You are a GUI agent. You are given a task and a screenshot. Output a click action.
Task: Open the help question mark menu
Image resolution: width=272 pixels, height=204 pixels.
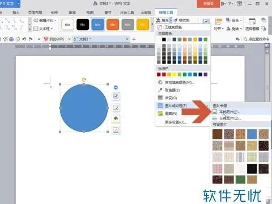point(231,3)
